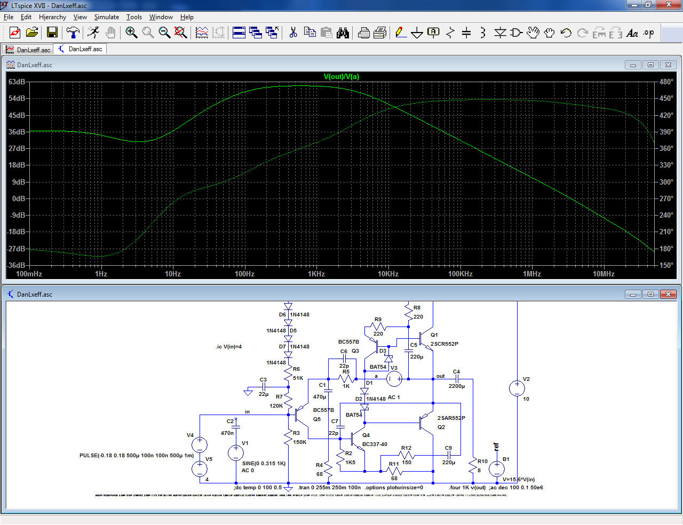Viewport: 683px width, 525px height.
Task: Click the V=15.6*V(in) source expression
Action: pos(519,480)
